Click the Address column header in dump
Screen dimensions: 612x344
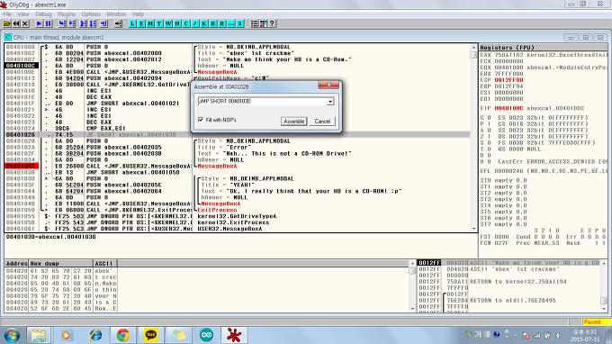[x=16, y=264]
